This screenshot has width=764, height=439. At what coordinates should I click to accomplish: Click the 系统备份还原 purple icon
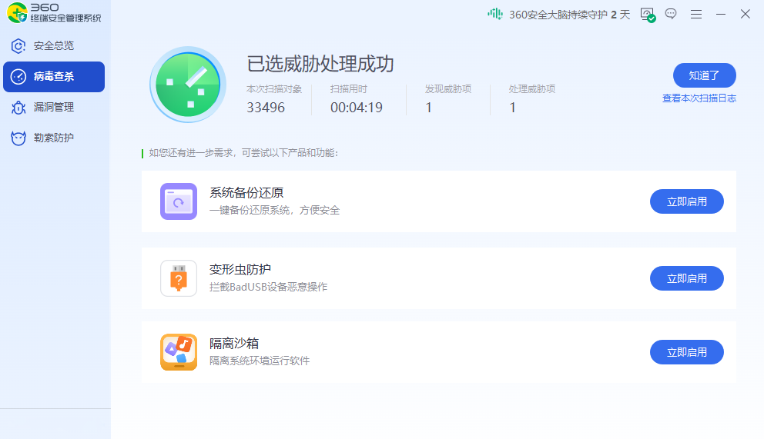[x=179, y=201]
